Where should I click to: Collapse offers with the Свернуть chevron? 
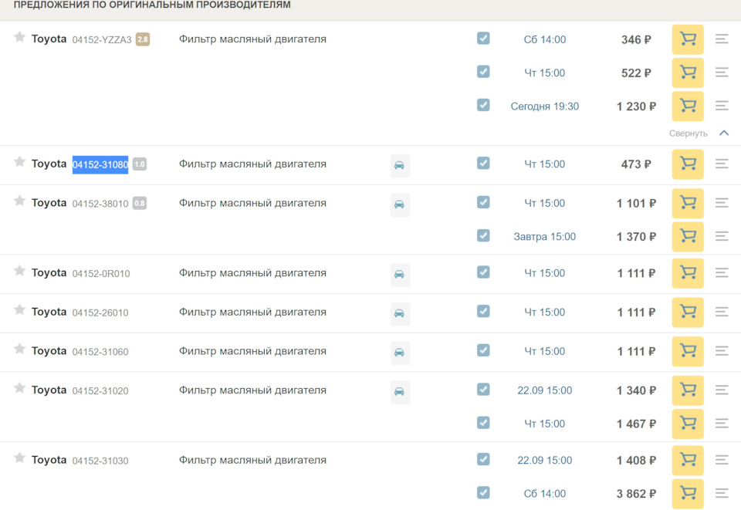coord(724,133)
